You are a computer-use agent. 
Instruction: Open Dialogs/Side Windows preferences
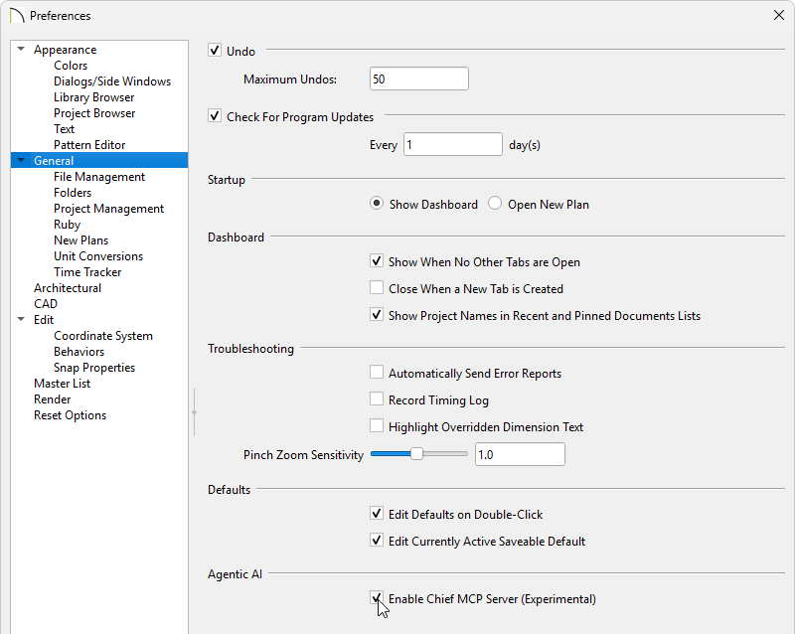[112, 81]
